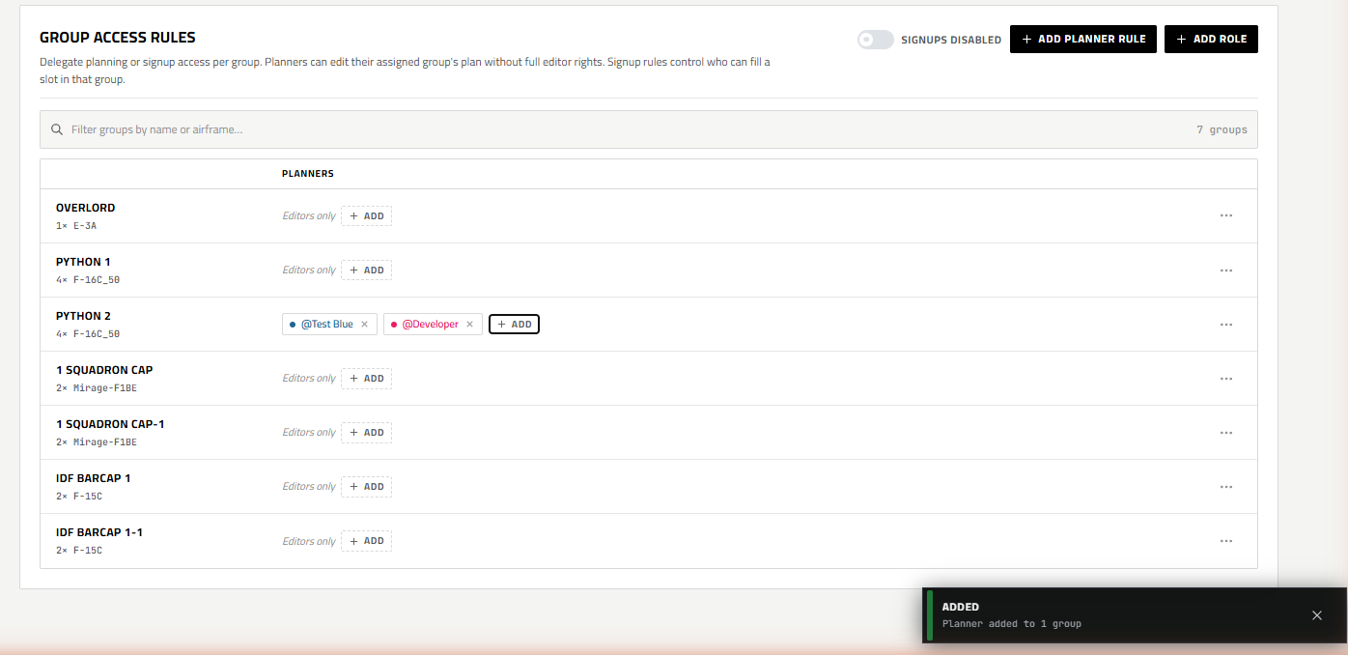Open the three-dot menu for IDF BARCAP 1-1

point(1226,541)
